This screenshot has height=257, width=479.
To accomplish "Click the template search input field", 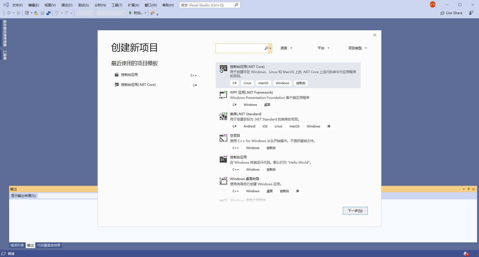I will (240, 48).
